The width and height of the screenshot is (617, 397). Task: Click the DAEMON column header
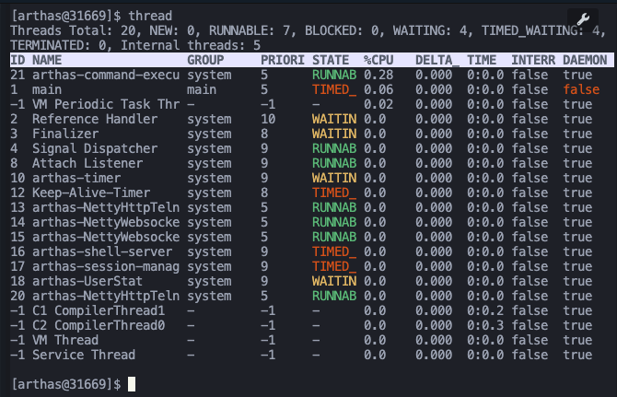(585, 60)
